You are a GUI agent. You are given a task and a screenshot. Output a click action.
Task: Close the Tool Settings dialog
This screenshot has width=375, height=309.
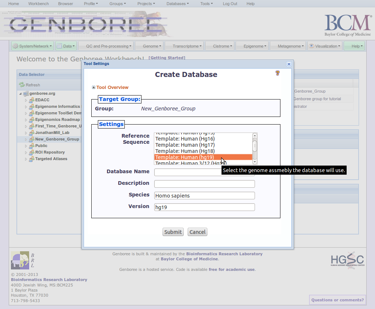289,64
